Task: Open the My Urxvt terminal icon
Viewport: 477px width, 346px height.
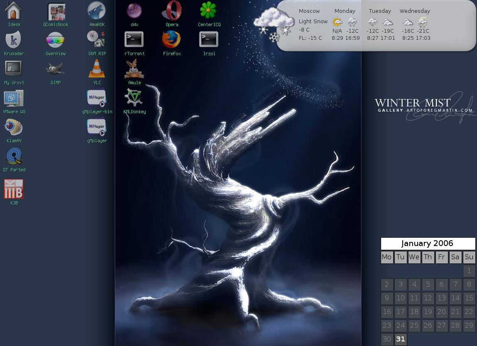Action: pyautogui.click(x=13, y=68)
